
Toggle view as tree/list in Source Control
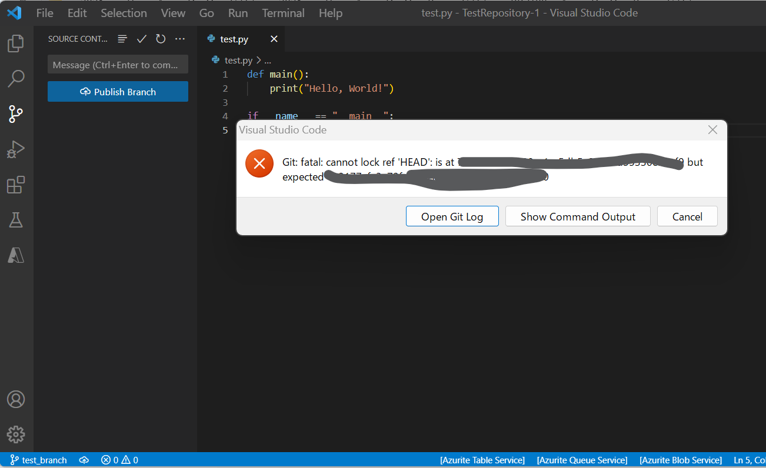[122, 39]
